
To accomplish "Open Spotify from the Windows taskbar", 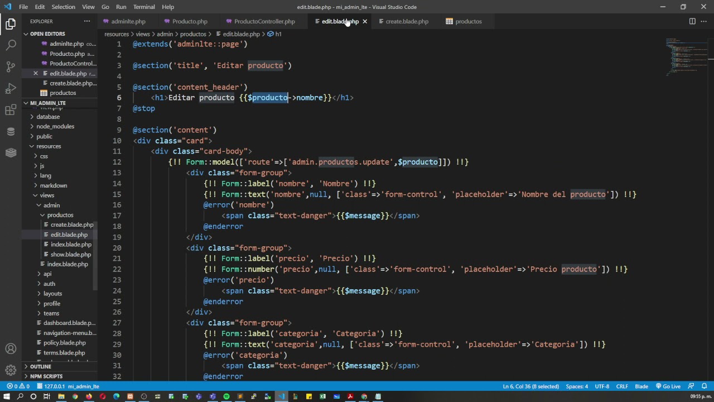I will pos(226,397).
